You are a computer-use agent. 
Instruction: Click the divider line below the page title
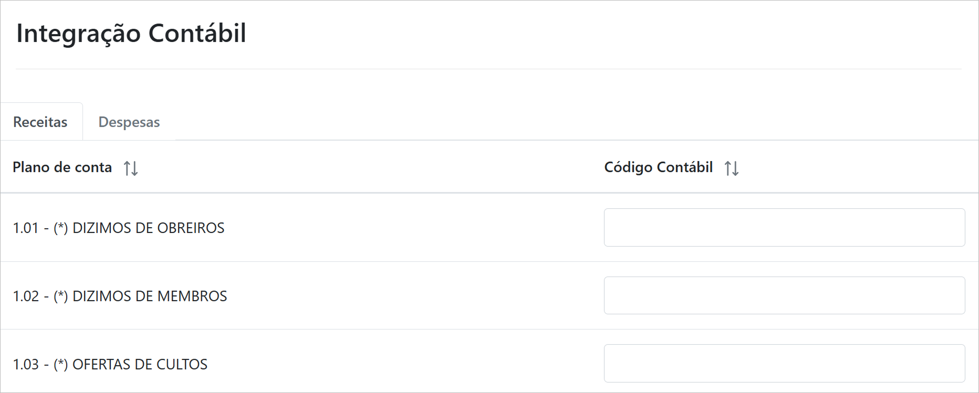point(488,69)
